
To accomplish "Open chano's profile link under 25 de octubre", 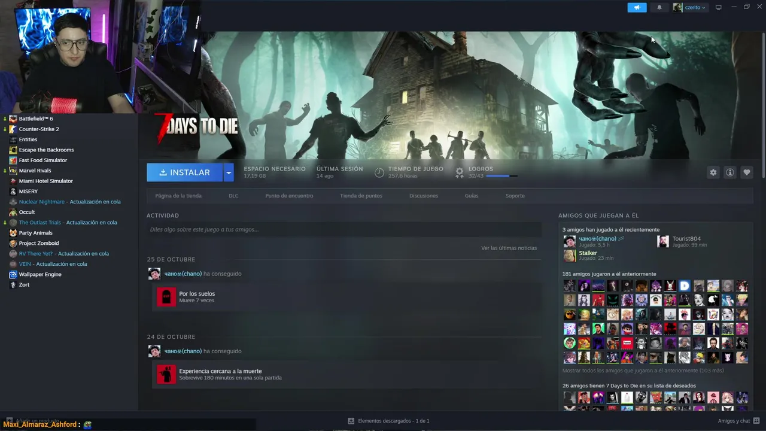I will point(183,274).
